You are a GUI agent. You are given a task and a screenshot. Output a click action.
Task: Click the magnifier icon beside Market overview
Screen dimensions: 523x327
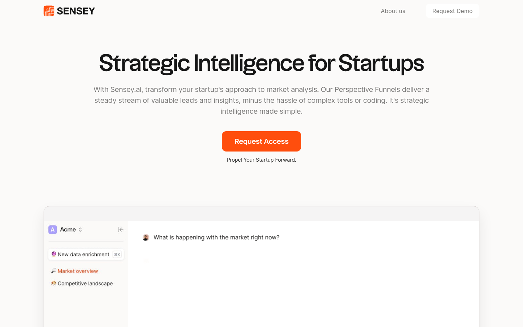[x=54, y=271]
